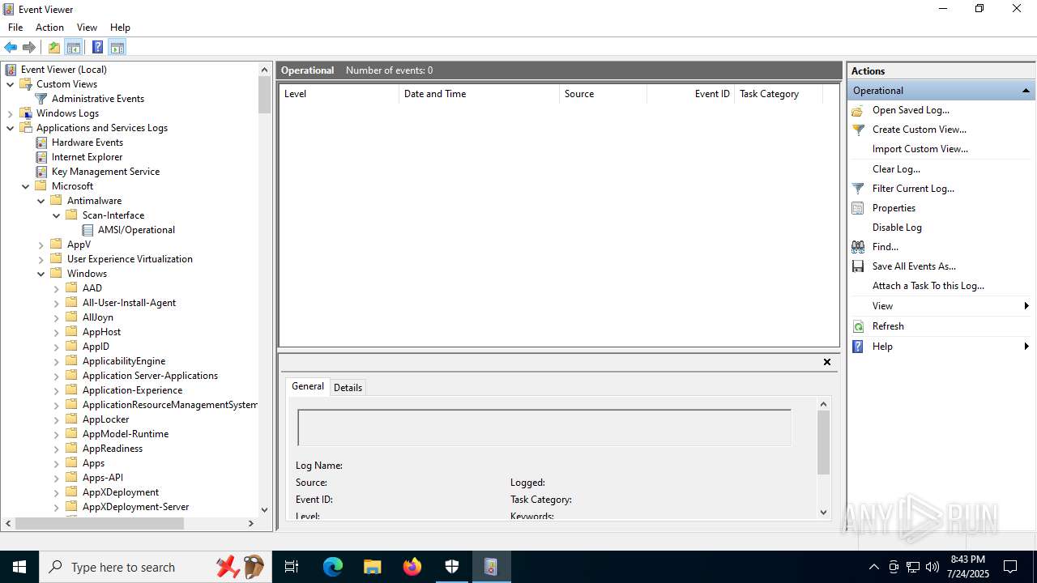Click the Find binoculars icon
The image size is (1037, 583).
[858, 247]
